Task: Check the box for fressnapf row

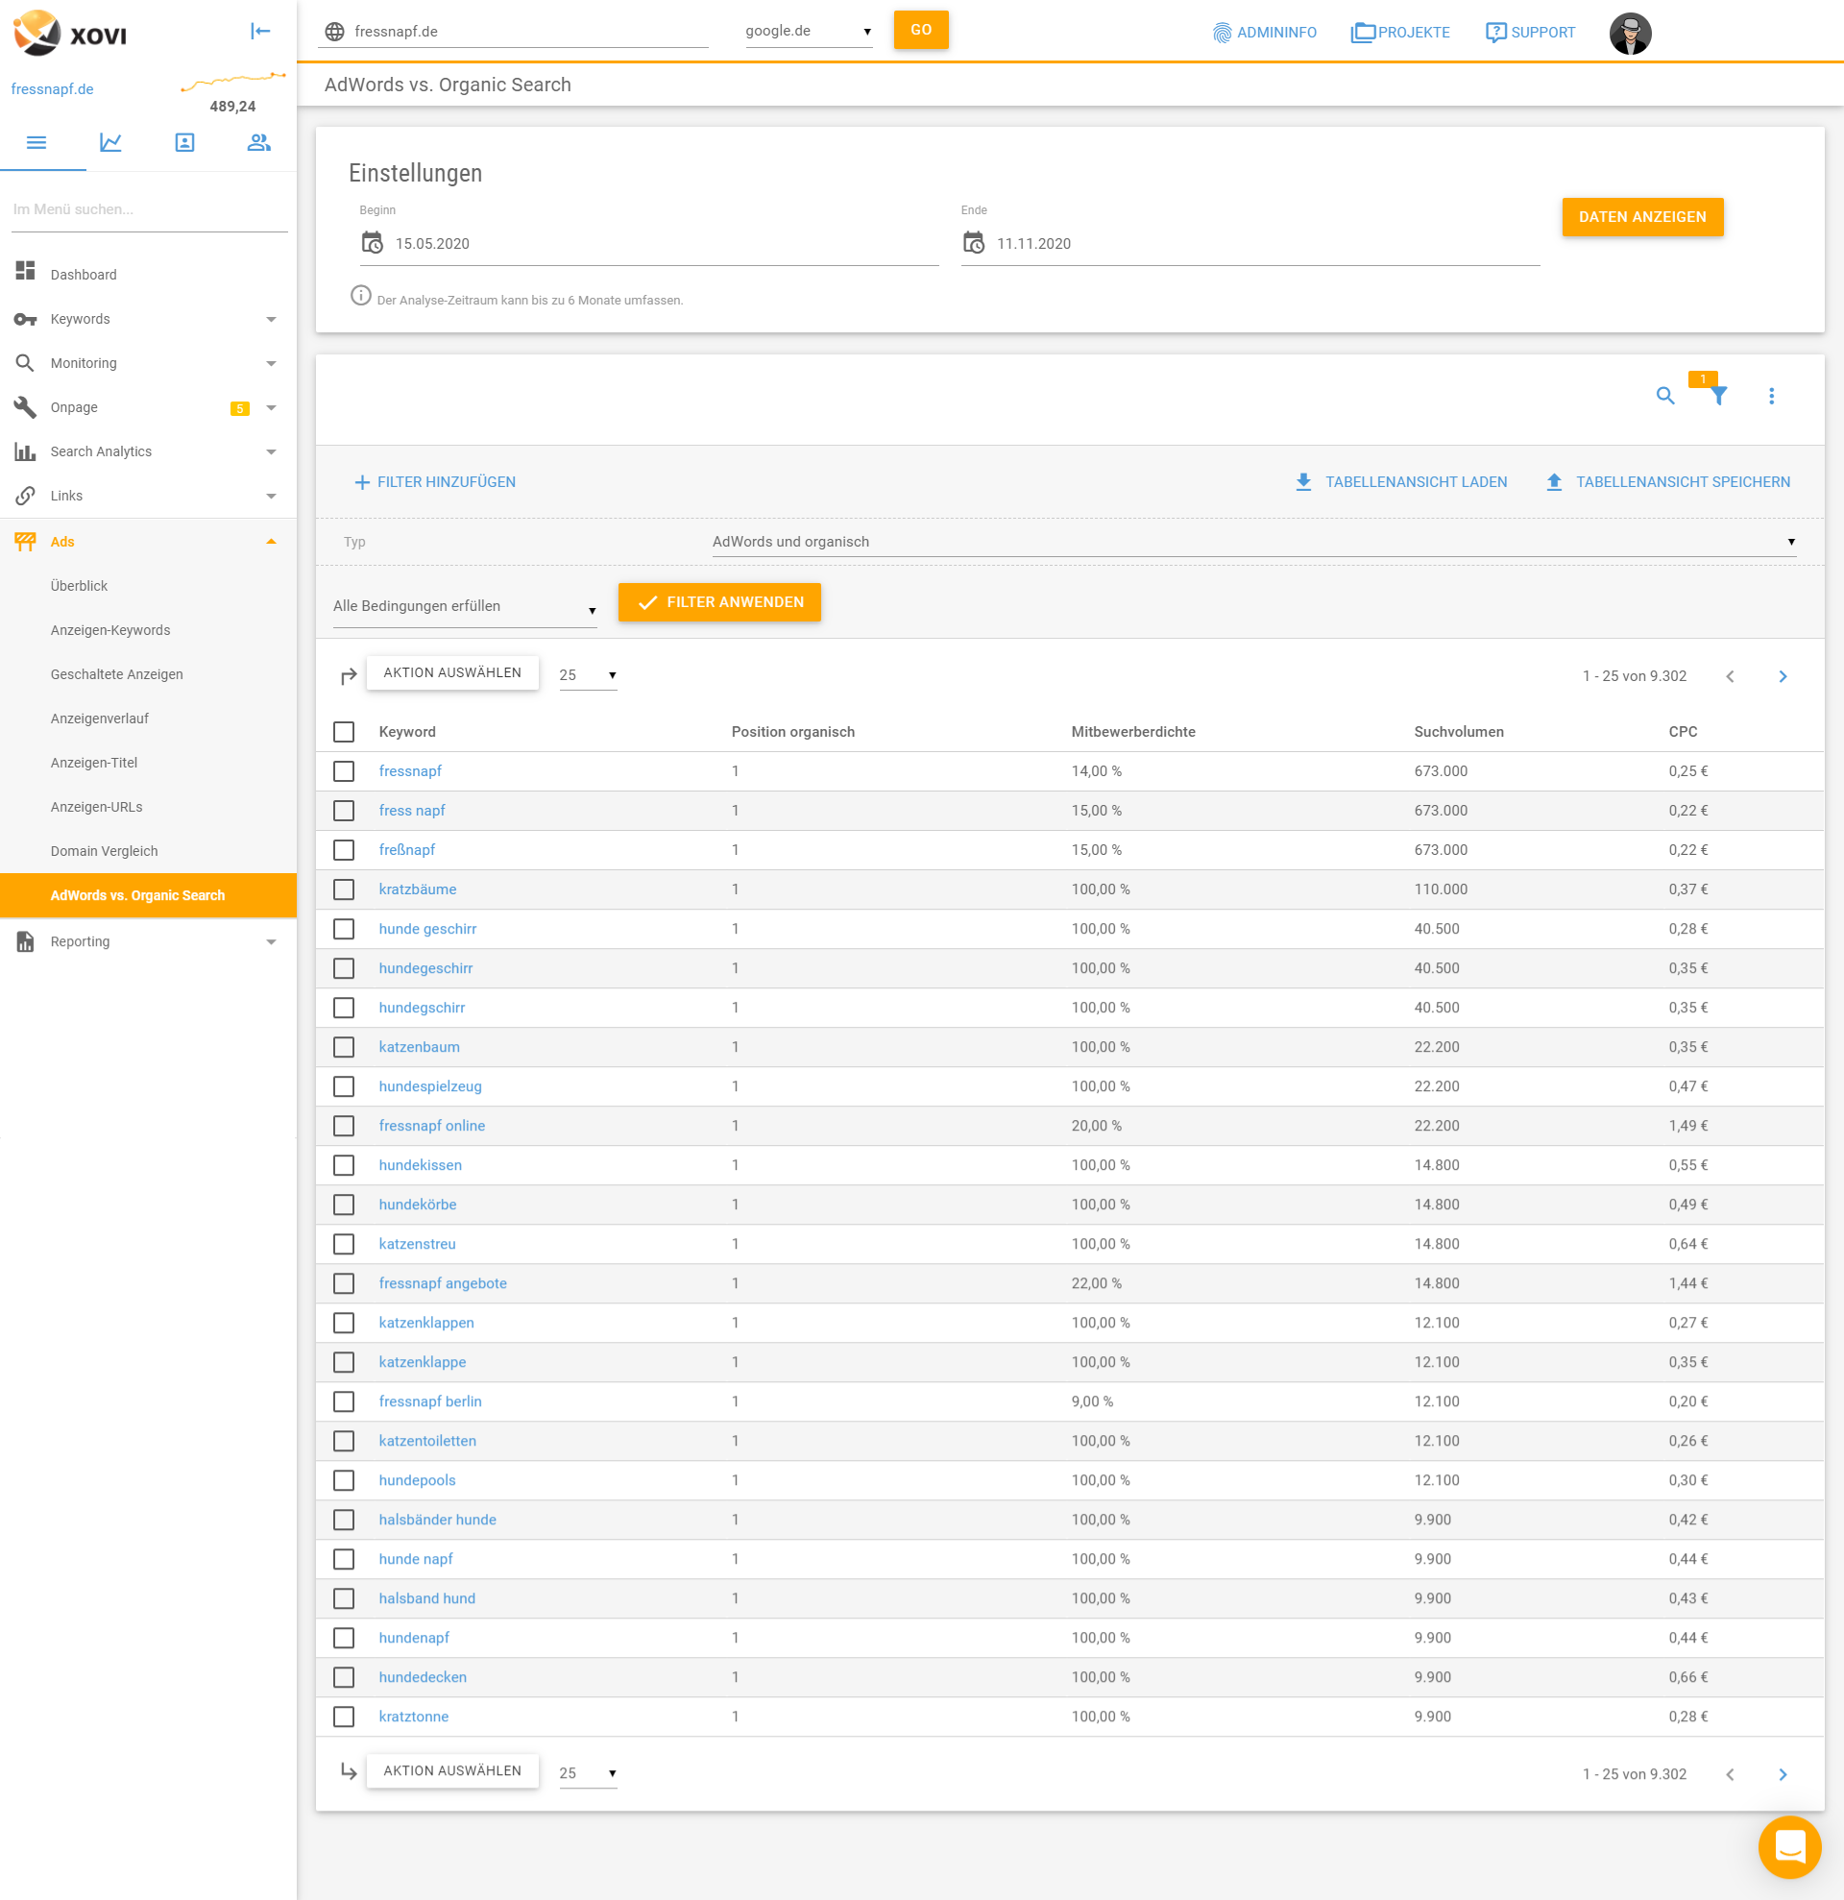Action: point(344,770)
